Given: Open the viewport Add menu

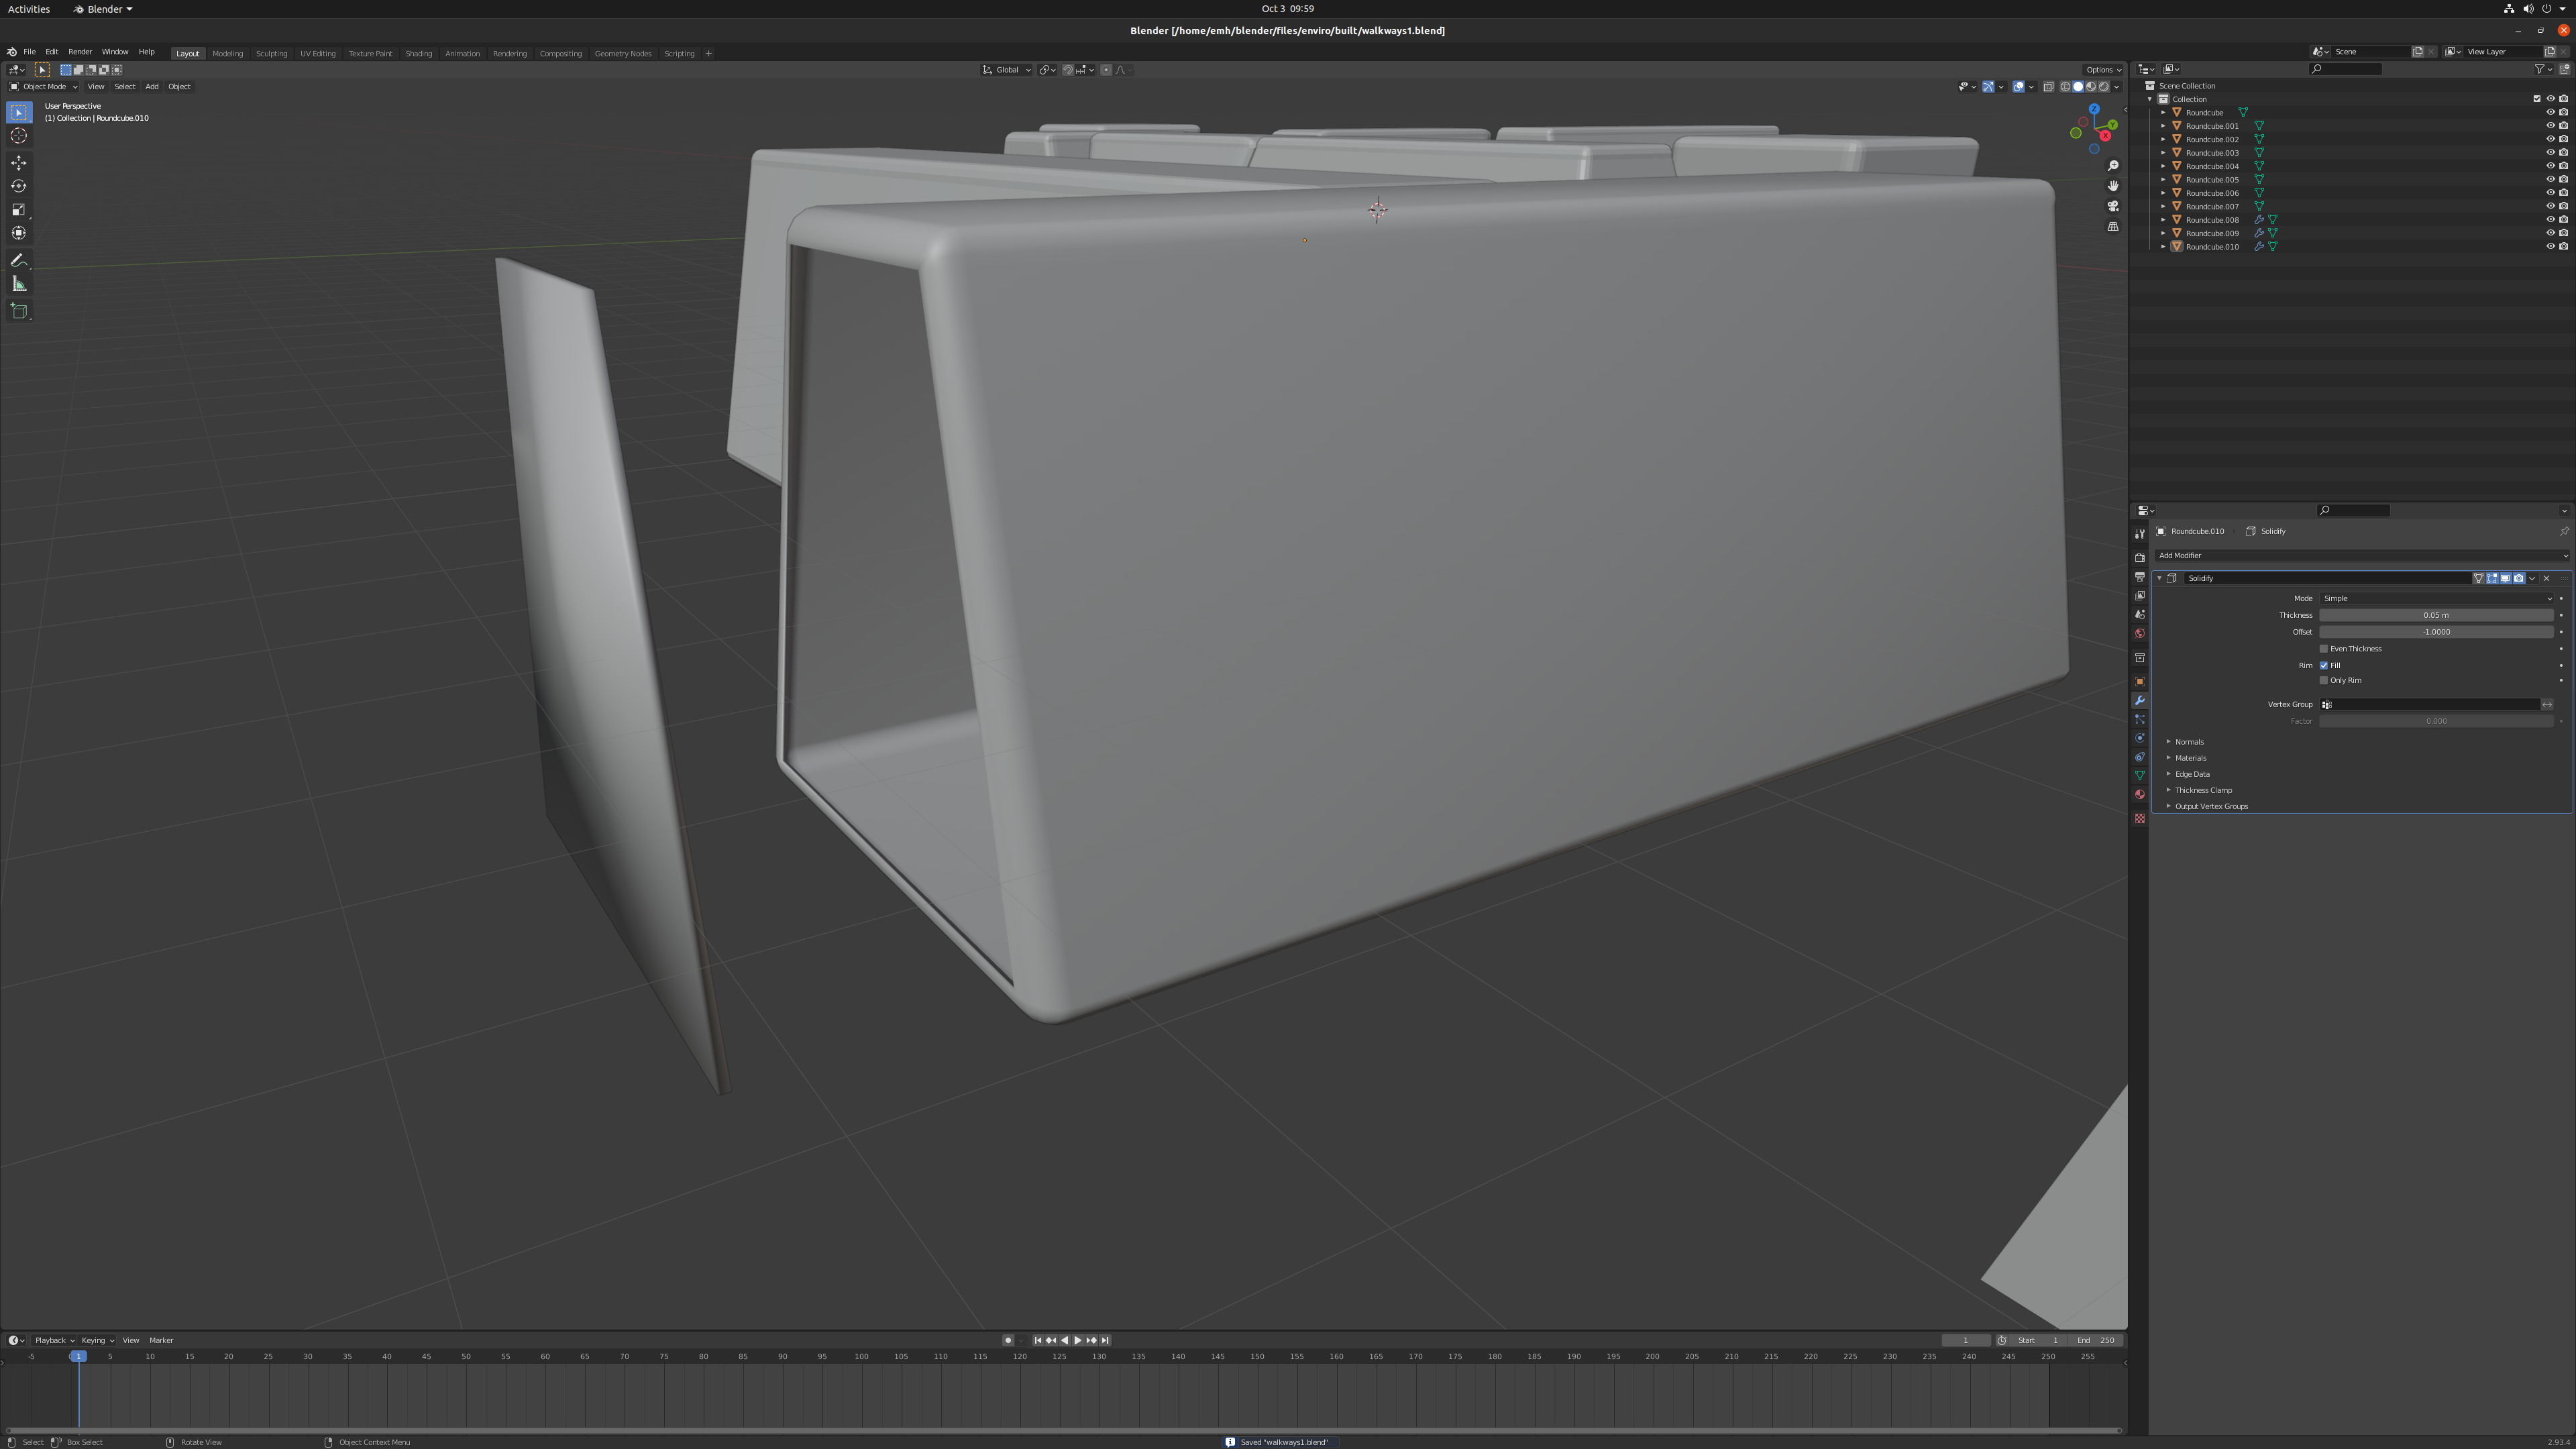Looking at the screenshot, I should tap(152, 87).
